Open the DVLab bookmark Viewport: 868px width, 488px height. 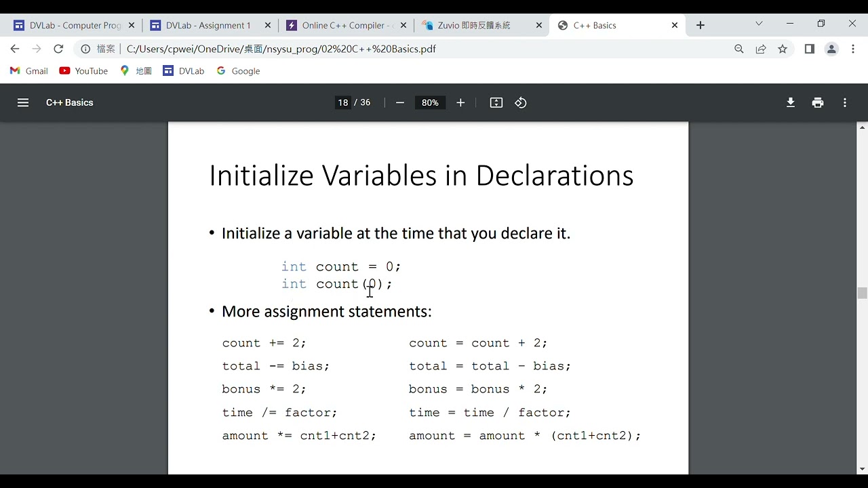[x=184, y=71]
